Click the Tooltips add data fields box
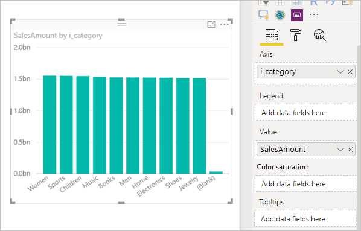 click(x=305, y=218)
